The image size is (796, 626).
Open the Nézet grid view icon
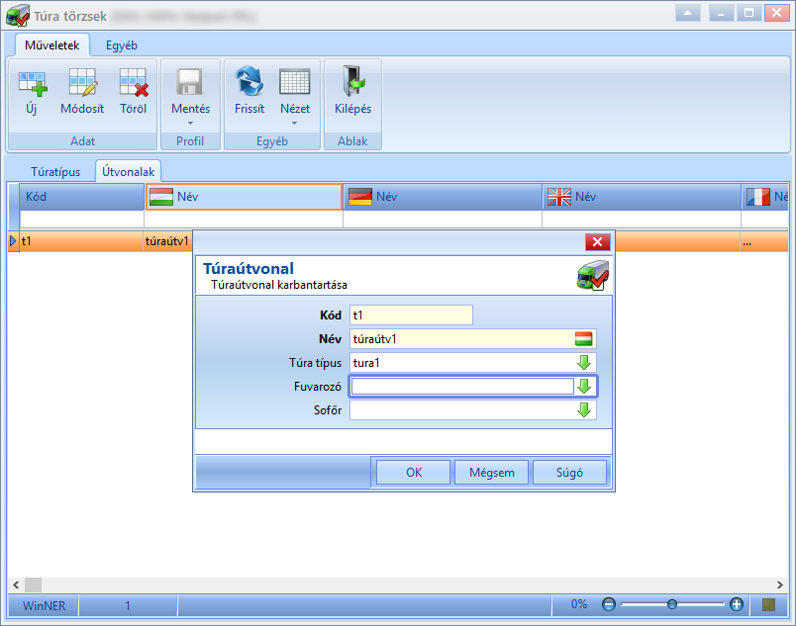tap(294, 82)
